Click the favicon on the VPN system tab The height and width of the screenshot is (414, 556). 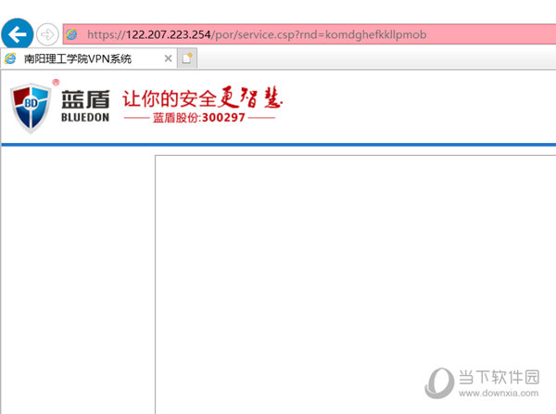[11, 58]
